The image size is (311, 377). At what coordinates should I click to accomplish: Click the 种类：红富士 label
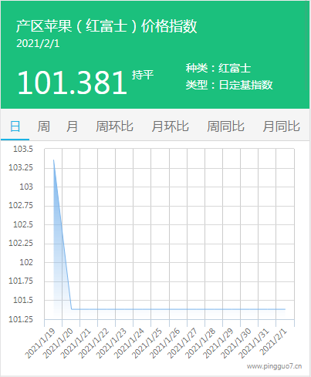(x=218, y=68)
